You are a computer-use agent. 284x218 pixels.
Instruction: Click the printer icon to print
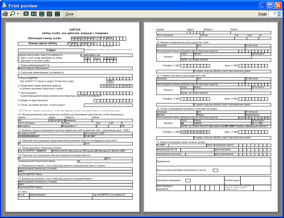[x=5, y=14]
